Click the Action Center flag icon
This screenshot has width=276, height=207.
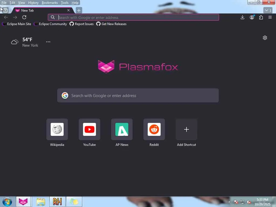[236, 202]
